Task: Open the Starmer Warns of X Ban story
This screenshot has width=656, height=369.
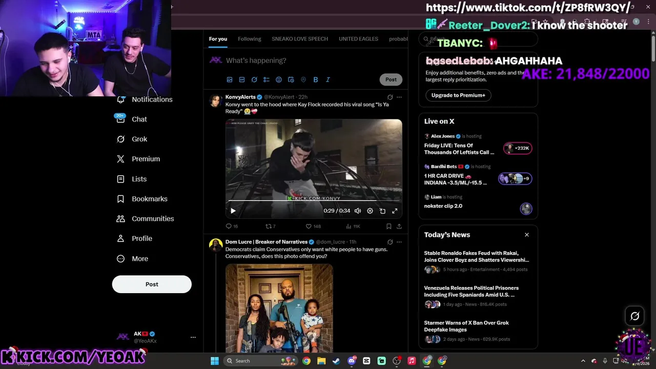Action: click(478, 332)
